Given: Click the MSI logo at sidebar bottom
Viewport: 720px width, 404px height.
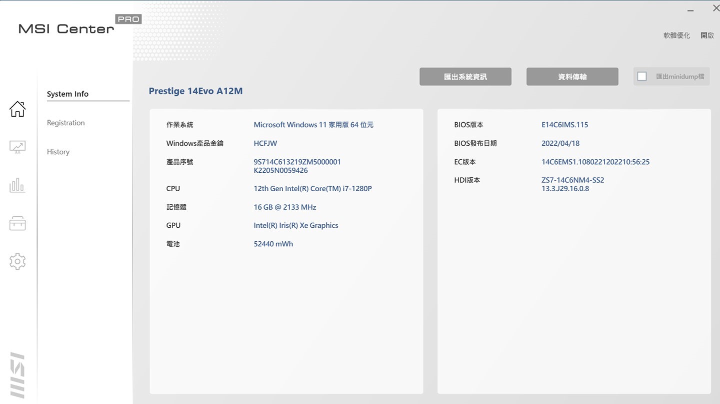Looking at the screenshot, I should pos(17,375).
